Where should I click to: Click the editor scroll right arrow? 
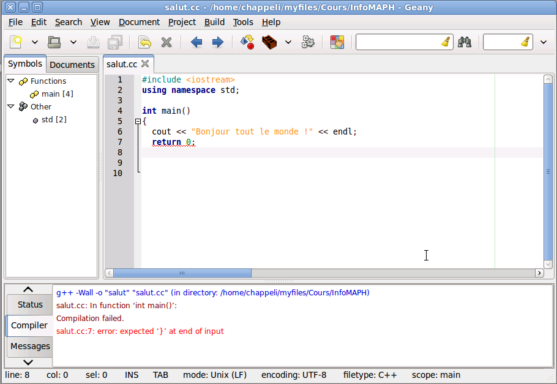[539, 273]
